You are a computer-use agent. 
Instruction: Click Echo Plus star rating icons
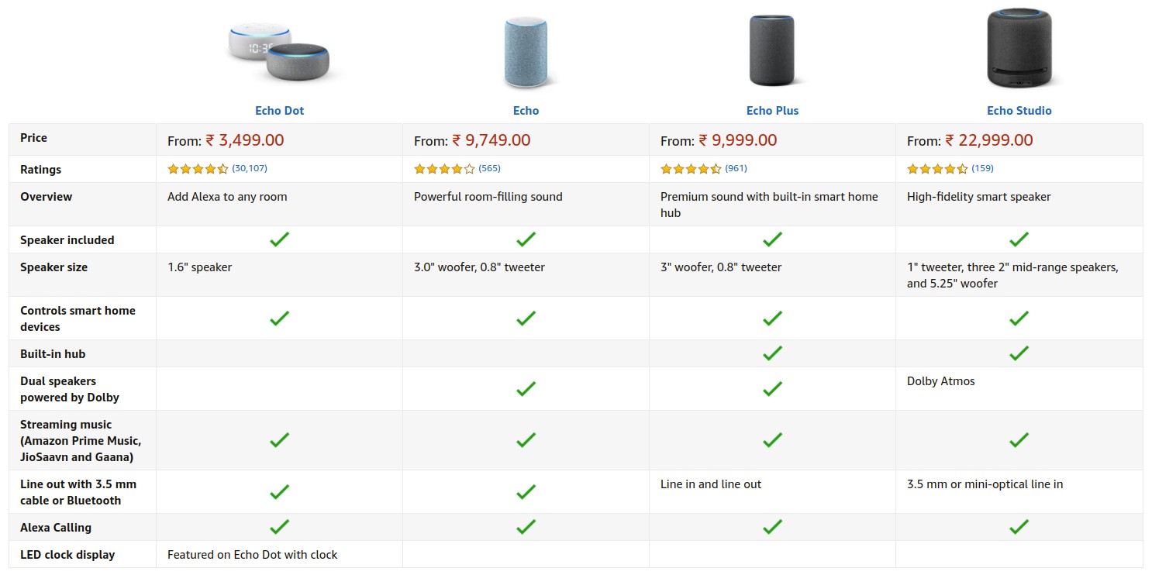[x=691, y=169]
